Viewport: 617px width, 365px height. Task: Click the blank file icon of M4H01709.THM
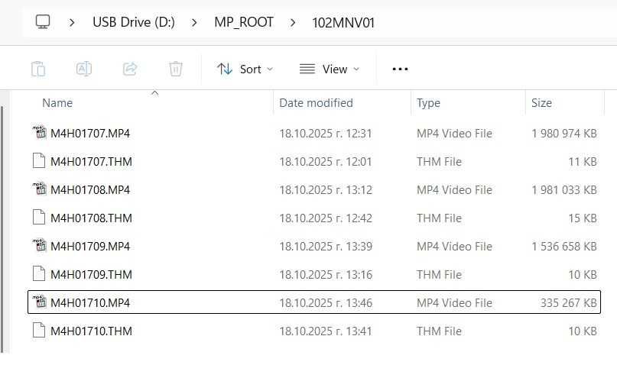(x=38, y=273)
